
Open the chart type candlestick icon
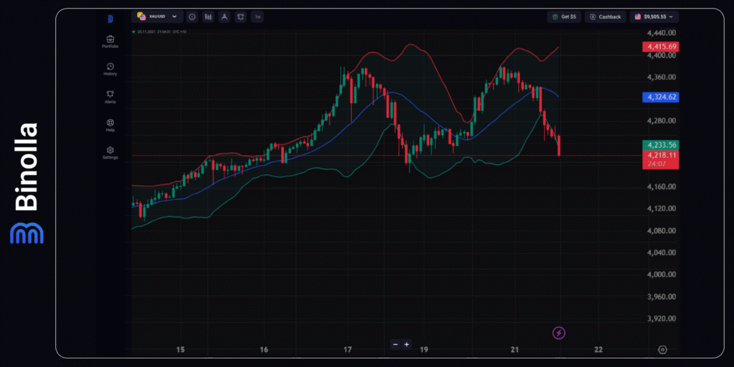coord(208,16)
